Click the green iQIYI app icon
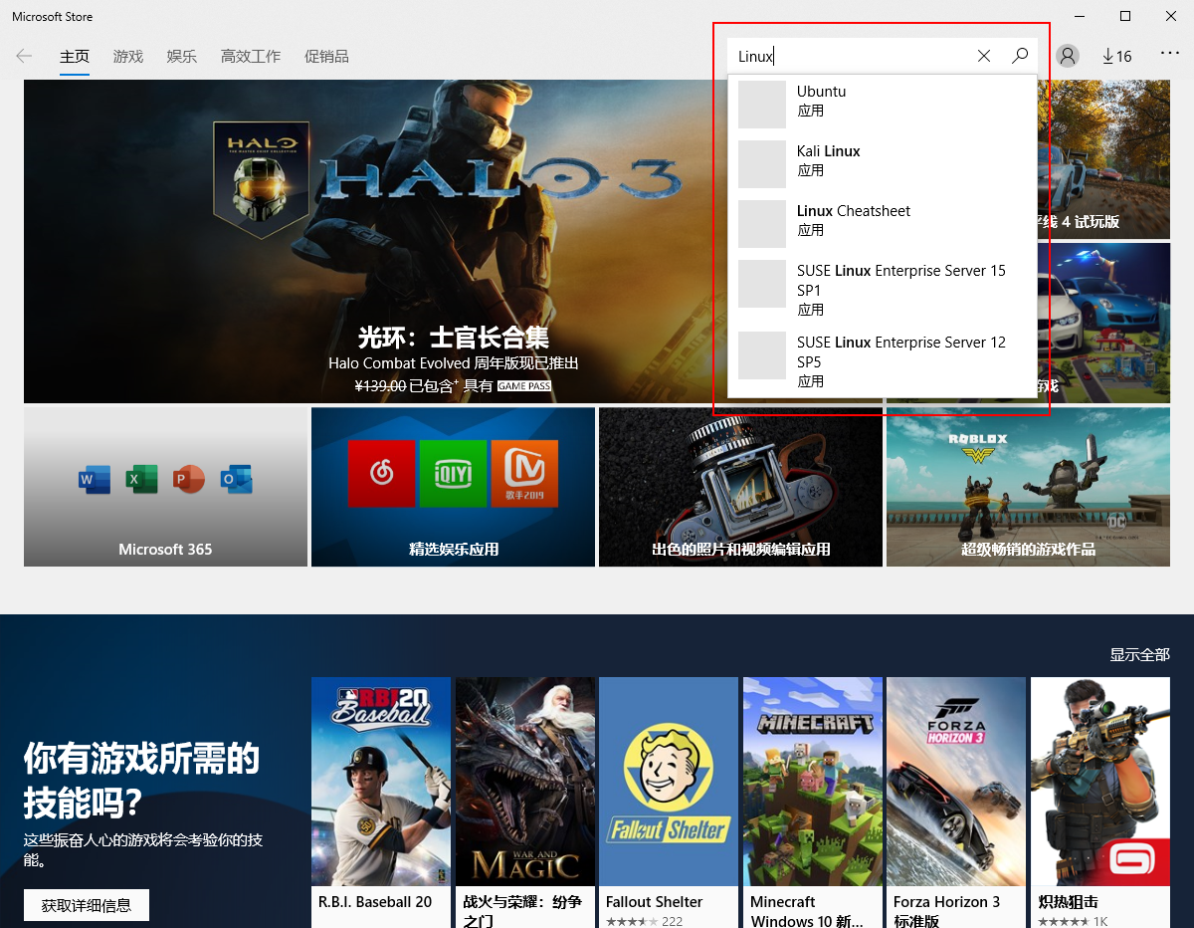Viewport: 1194px width, 928px height. (x=453, y=474)
